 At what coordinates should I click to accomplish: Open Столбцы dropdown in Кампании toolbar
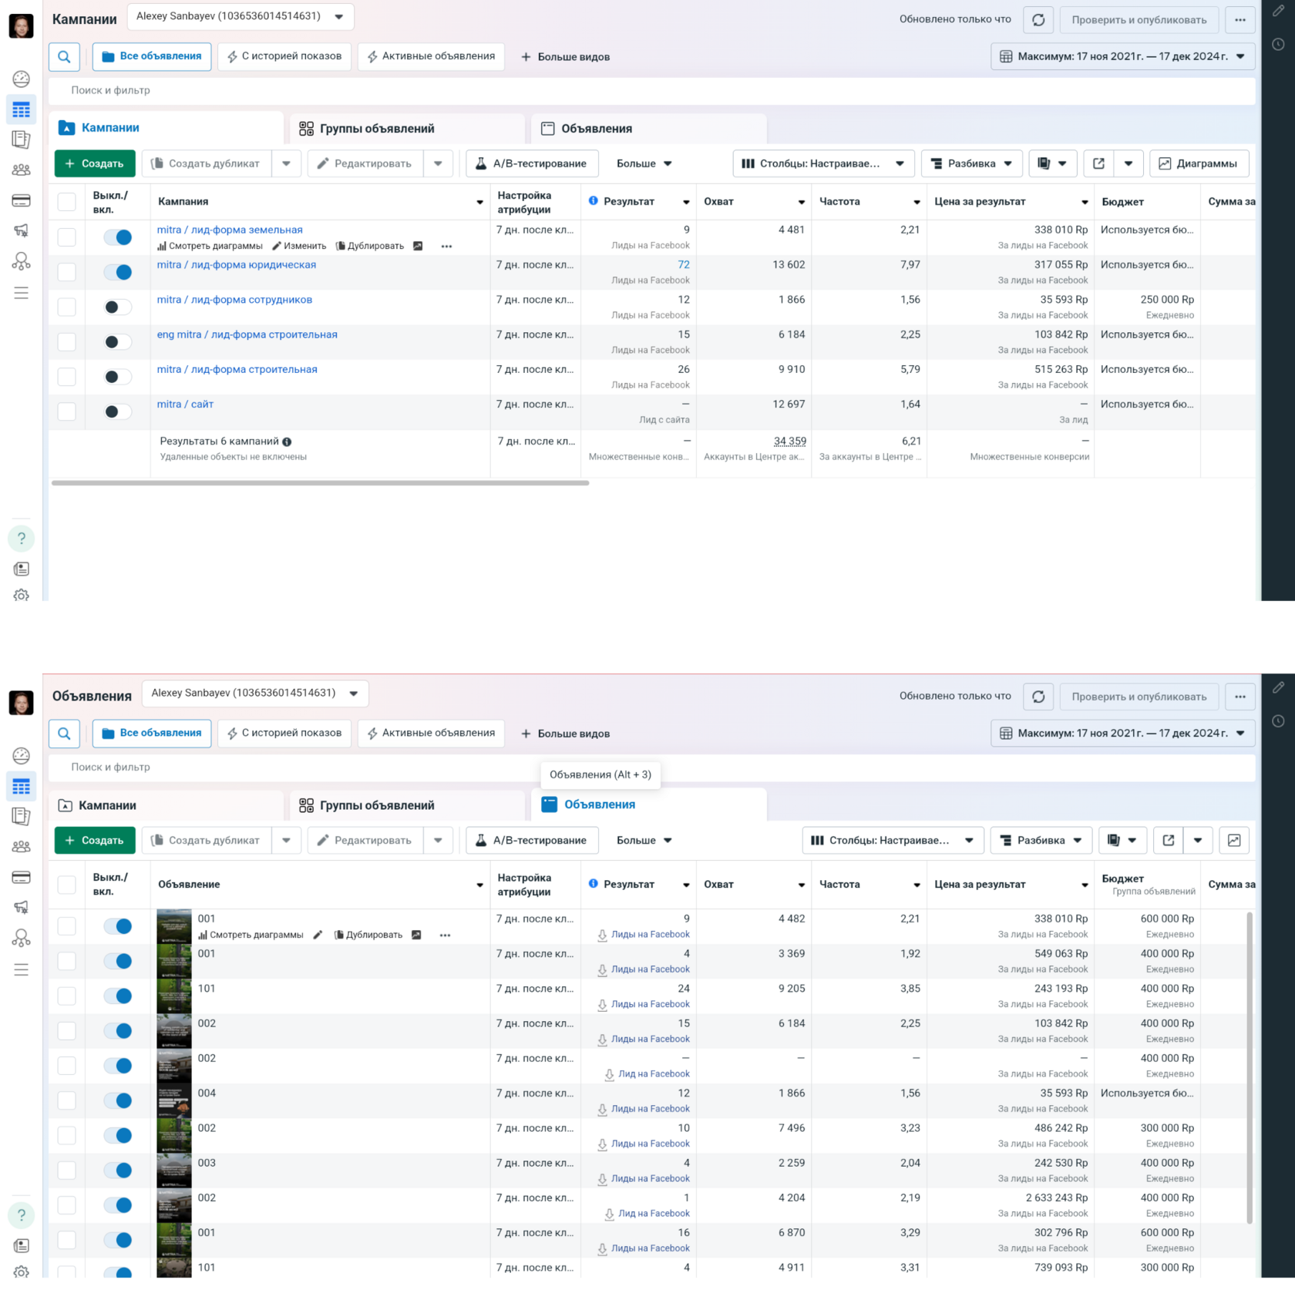coord(822,164)
